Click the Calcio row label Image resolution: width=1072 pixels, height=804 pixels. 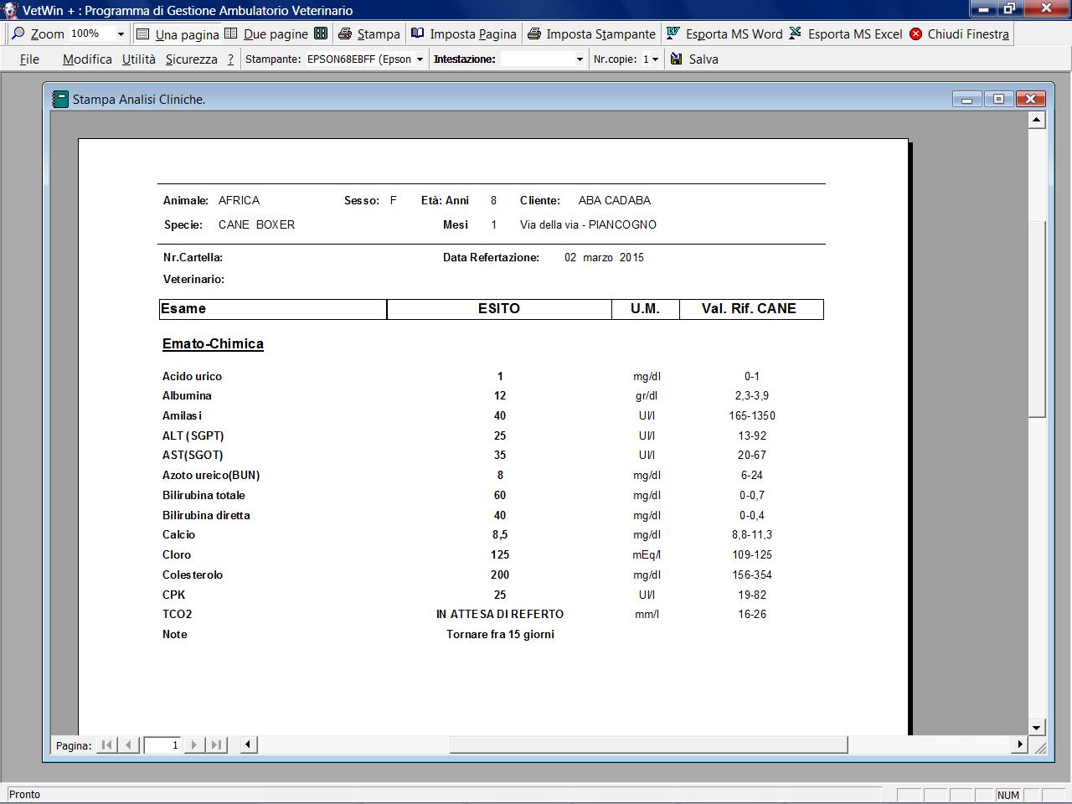coord(178,534)
